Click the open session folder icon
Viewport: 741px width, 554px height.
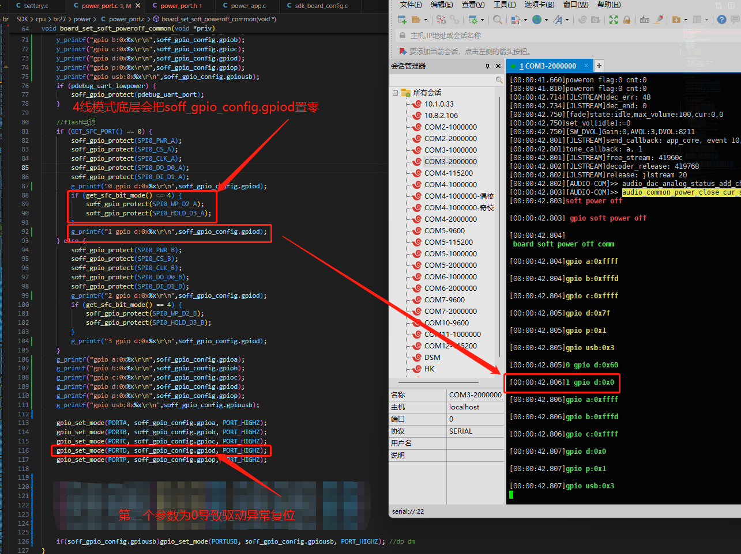[x=416, y=20]
